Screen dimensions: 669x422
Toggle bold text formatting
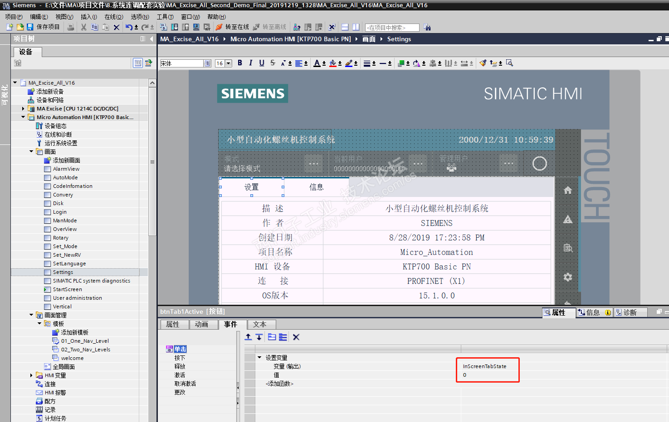(240, 63)
